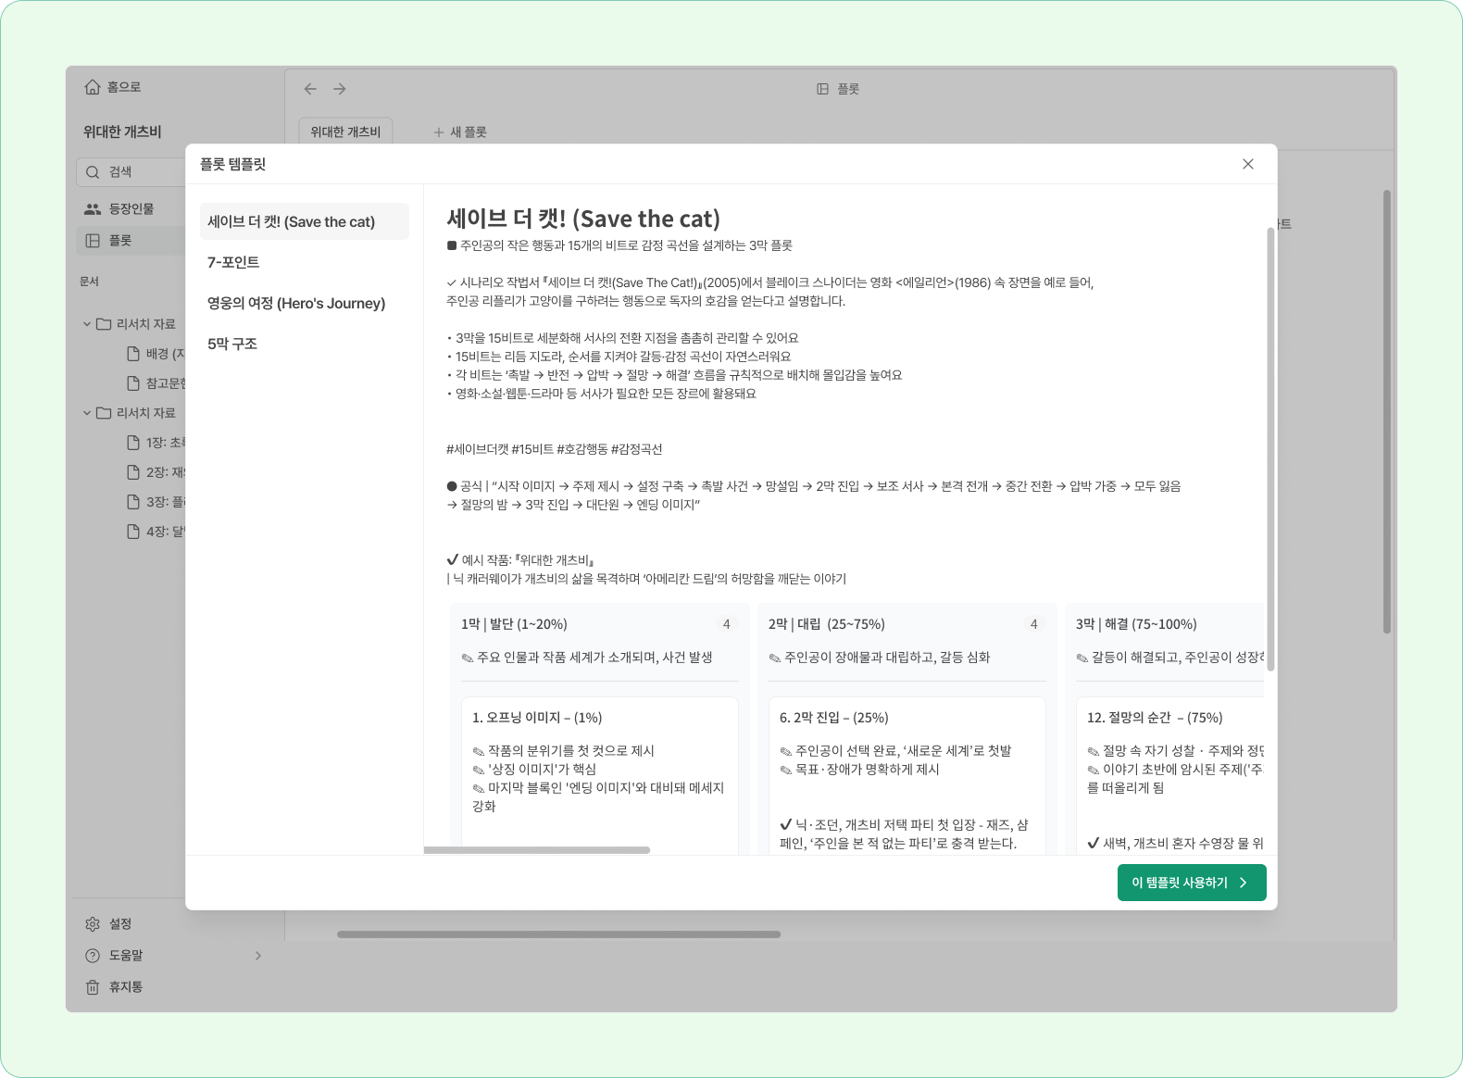Open 등장인물 in the sidebar
The height and width of the screenshot is (1078, 1463).
coord(131,209)
